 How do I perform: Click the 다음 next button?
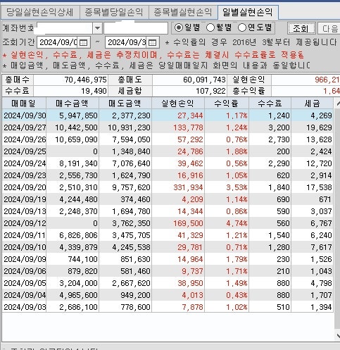click(x=329, y=28)
